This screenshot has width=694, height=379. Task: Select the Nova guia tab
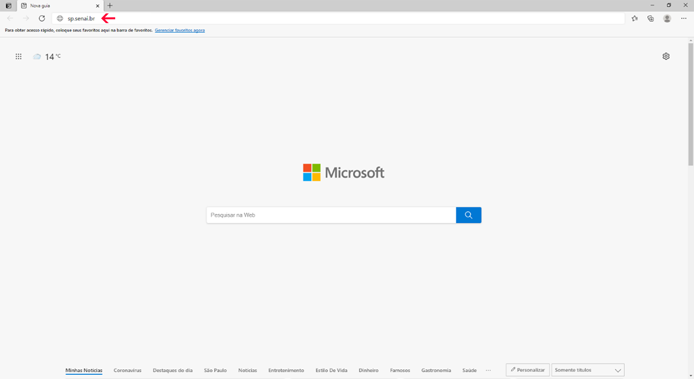(x=60, y=6)
